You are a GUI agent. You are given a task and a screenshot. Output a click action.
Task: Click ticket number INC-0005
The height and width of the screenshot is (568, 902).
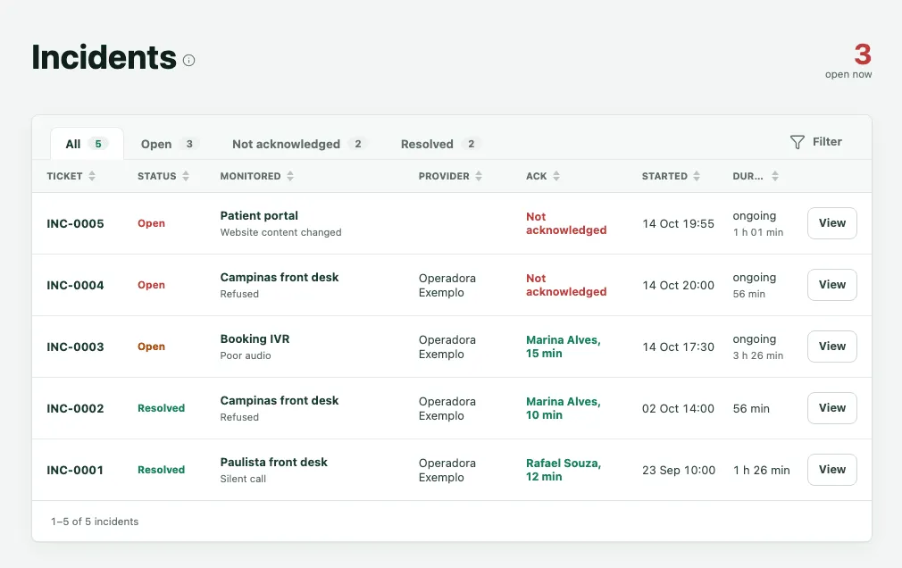(x=75, y=224)
